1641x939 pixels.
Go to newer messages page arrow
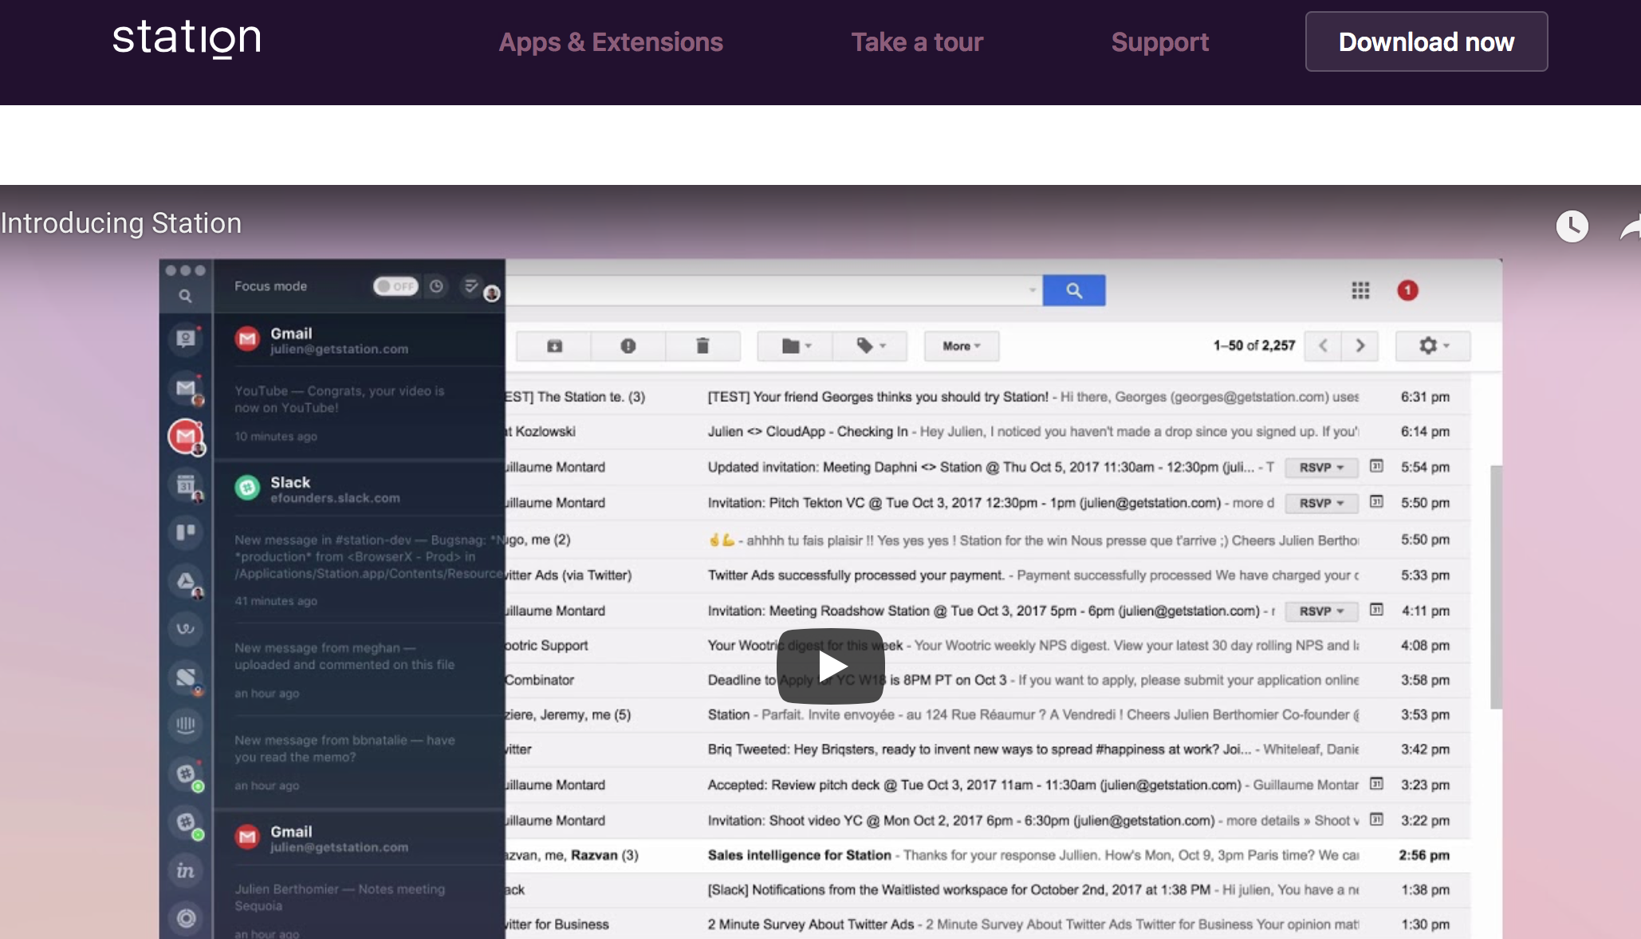[1323, 346]
